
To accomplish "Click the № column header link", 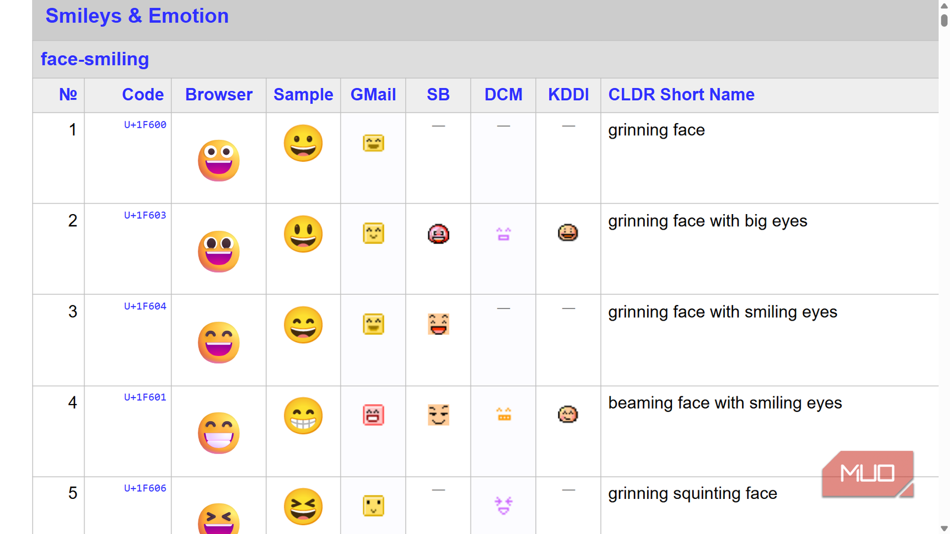I will click(68, 94).
